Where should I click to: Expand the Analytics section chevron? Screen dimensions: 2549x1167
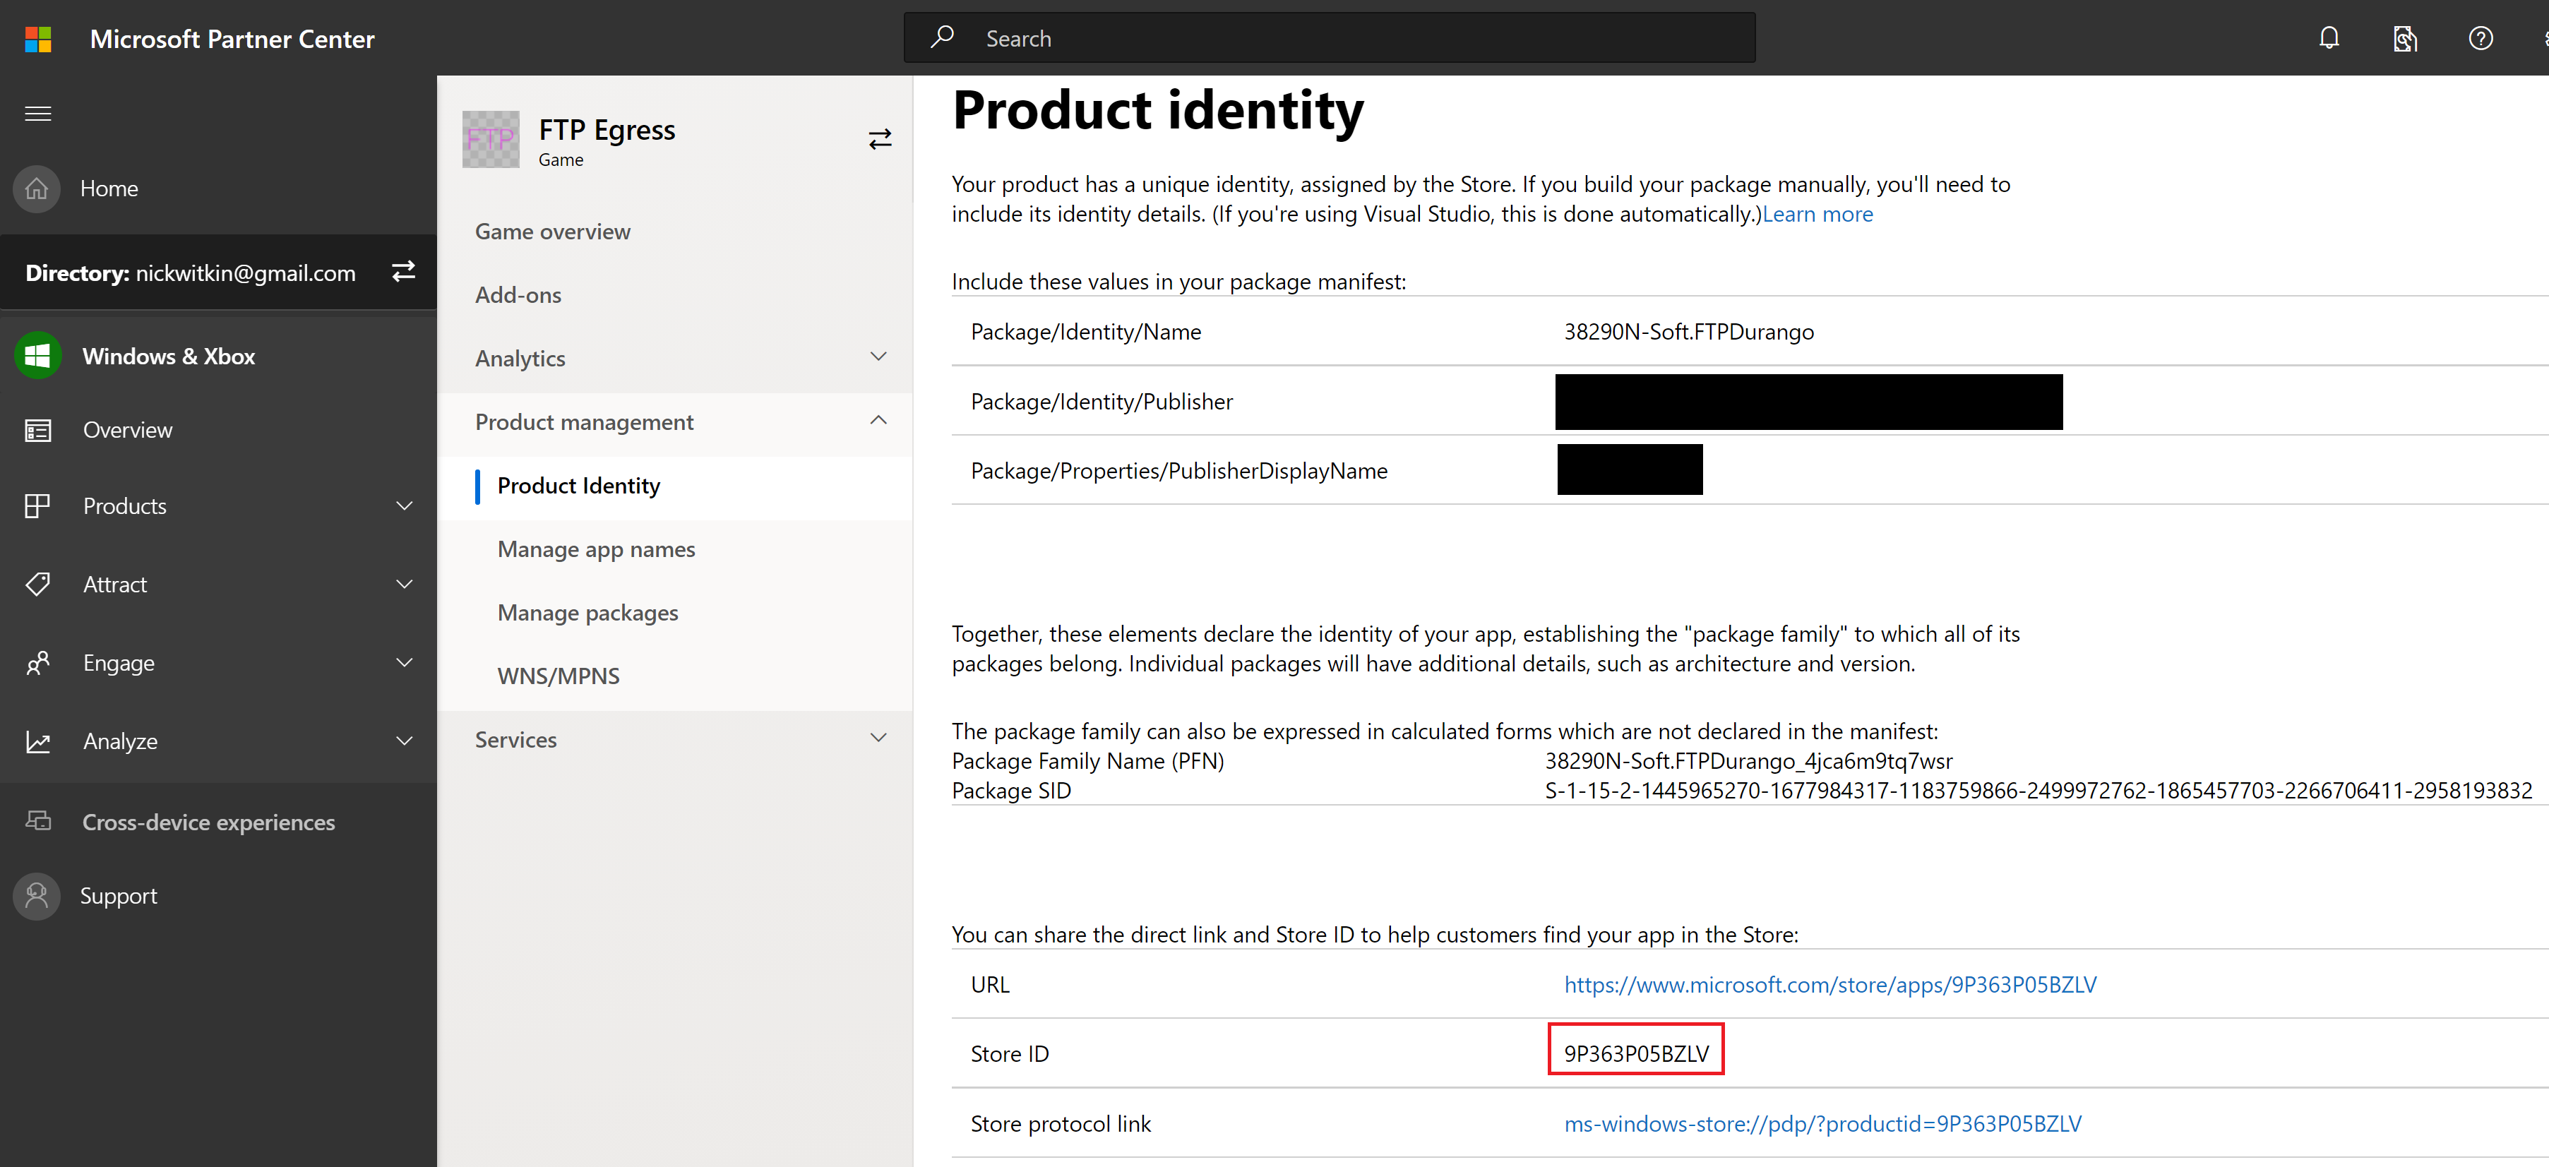[878, 357]
